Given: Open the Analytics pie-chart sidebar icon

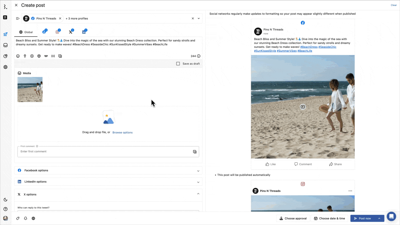Looking at the screenshot, I should coord(5,56).
